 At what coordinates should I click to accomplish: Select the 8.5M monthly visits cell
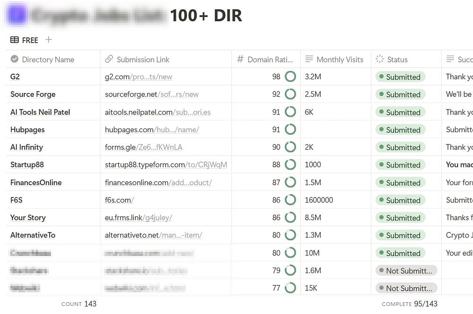336,217
